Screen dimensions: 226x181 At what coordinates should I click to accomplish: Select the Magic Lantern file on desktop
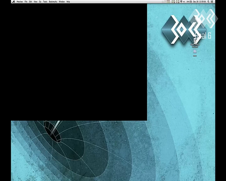pyautogui.click(x=195, y=43)
